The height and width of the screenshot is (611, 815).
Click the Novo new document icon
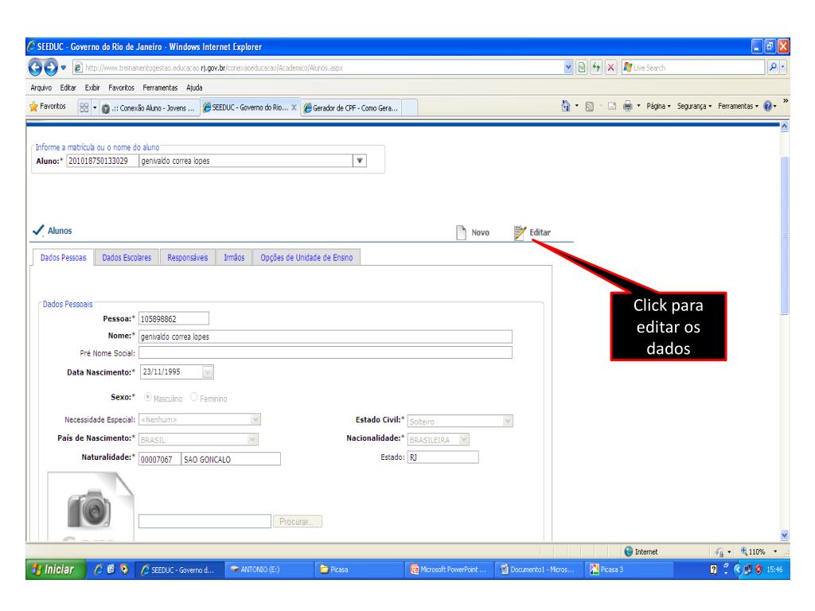(x=461, y=232)
